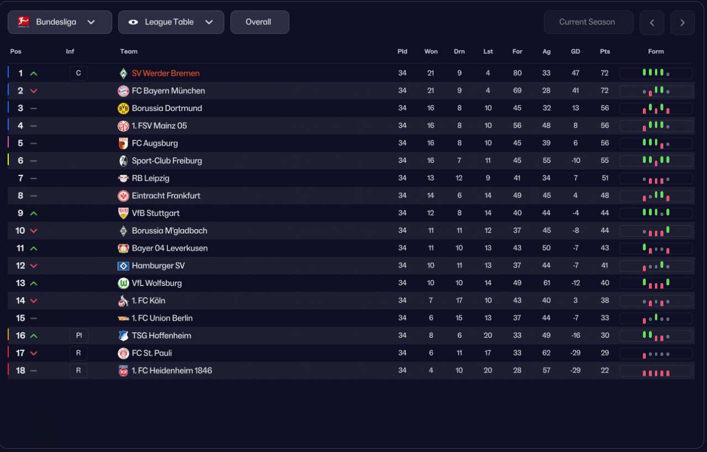Open the VfB Stuttgart team link
The width and height of the screenshot is (707, 452).
click(x=155, y=213)
